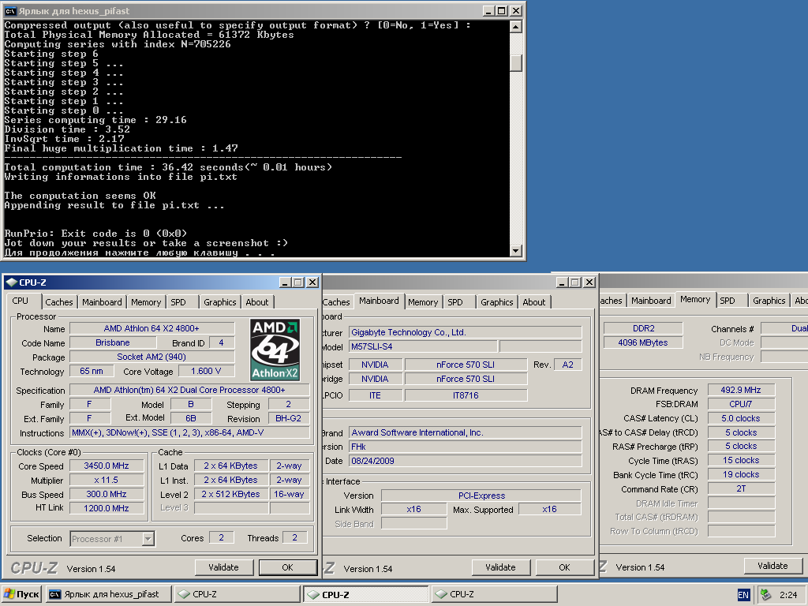Activate highlighted second CPU-Z taskbar button

point(365,594)
